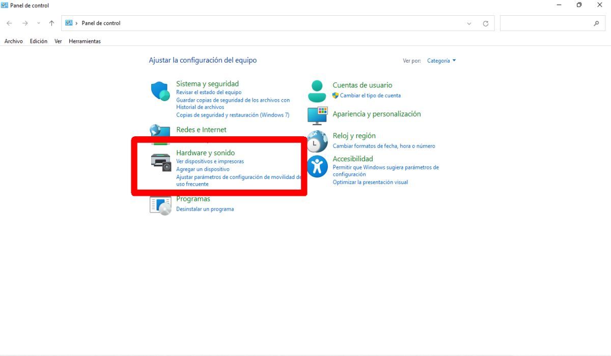Click the Ajustar la configuración del equipo heading
This screenshot has height=356, width=611.
(203, 60)
